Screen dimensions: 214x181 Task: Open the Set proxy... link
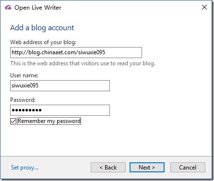click(24, 168)
